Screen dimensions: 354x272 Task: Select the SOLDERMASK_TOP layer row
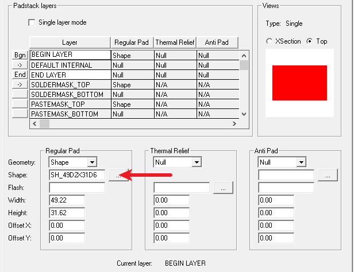(x=70, y=84)
